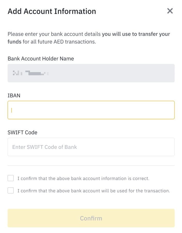Focus the IBAN input field
Image resolution: width=182 pixels, height=233 pixels.
click(x=91, y=110)
